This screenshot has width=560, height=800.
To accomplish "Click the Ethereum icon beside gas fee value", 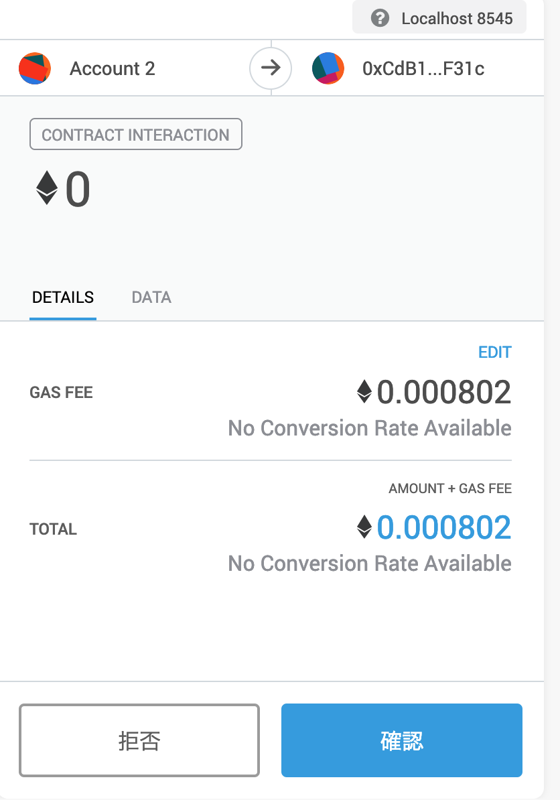I will tap(364, 392).
